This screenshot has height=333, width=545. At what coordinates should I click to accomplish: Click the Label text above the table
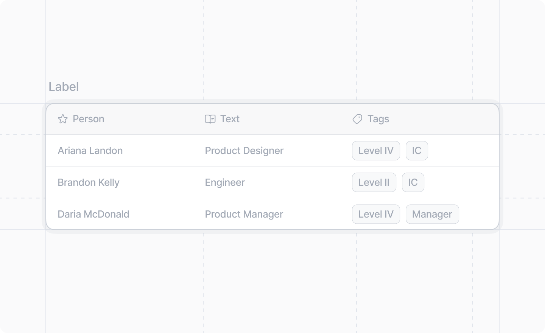point(64,87)
